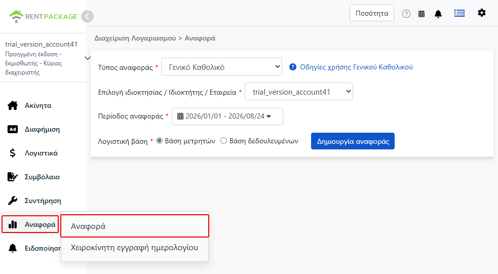Open the notifications bell in the top bar

438,14
